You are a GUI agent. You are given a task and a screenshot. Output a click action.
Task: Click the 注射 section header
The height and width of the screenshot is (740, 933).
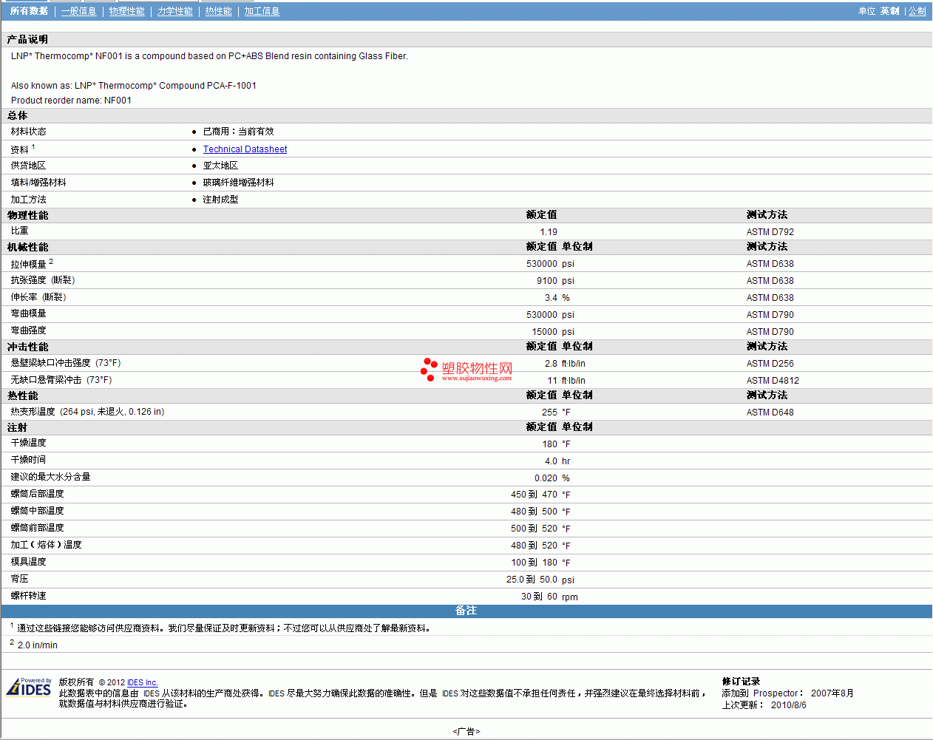tap(17, 427)
